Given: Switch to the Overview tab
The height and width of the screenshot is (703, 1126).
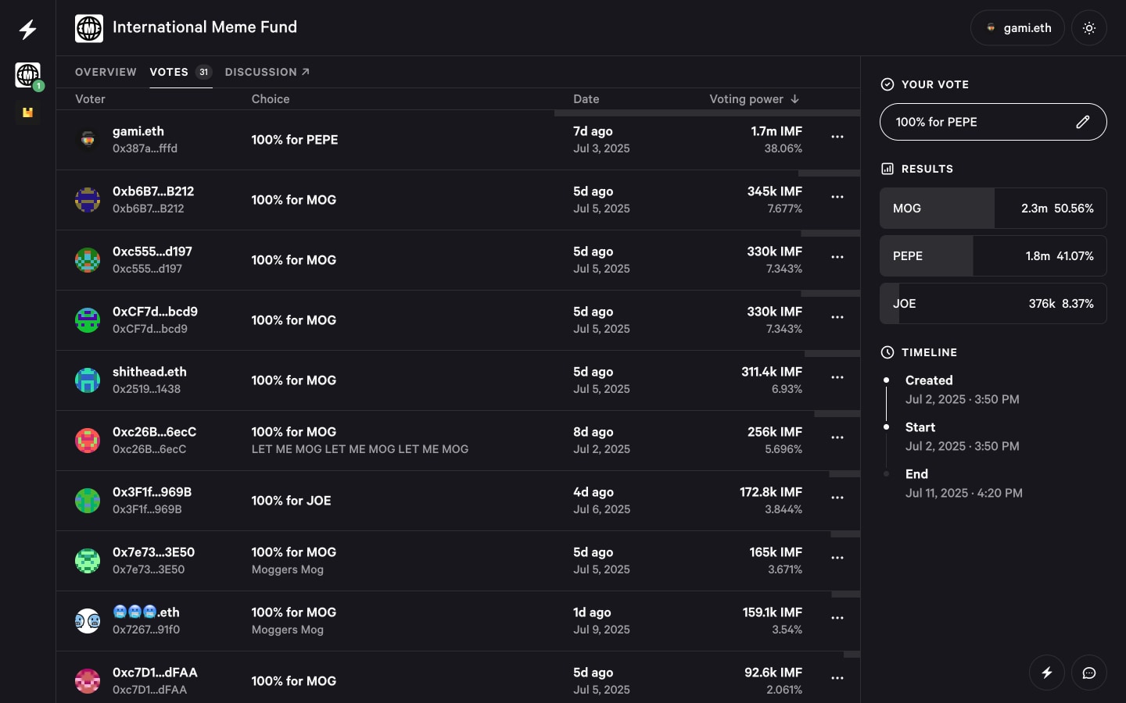Looking at the screenshot, I should pyautogui.click(x=106, y=72).
